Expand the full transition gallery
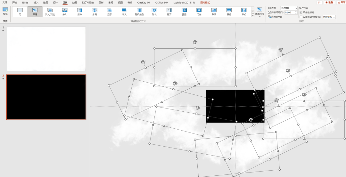Screen dimensions: 346x177 [253, 16]
